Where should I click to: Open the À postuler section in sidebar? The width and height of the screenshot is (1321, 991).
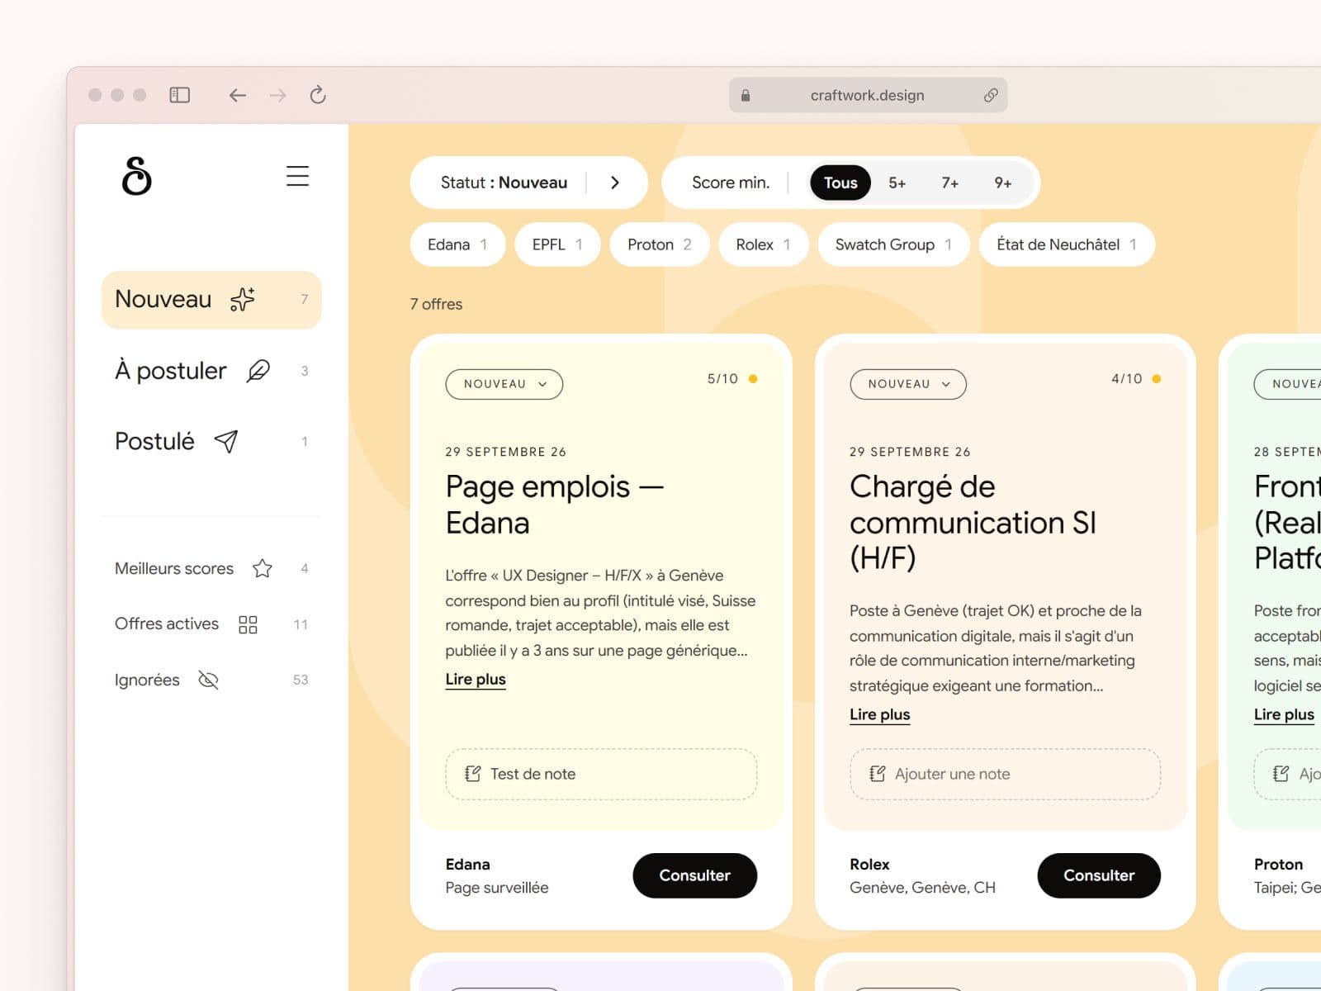point(211,371)
